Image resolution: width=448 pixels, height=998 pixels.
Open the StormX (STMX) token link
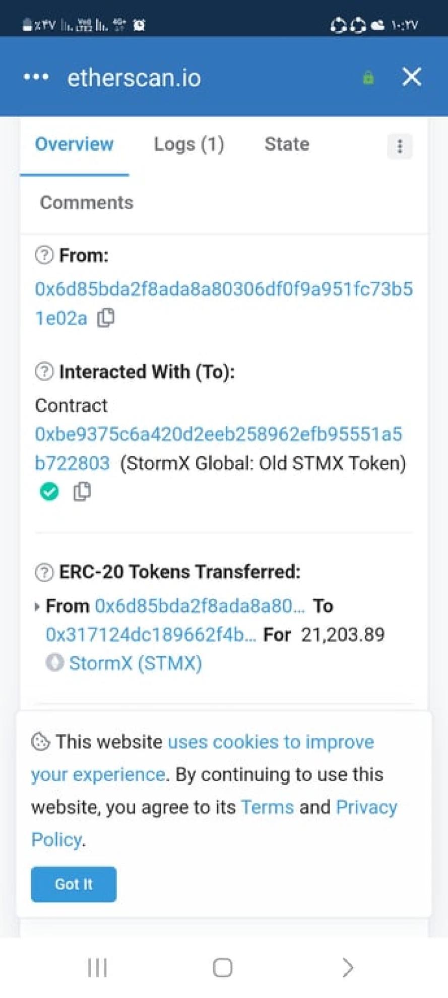(x=136, y=663)
